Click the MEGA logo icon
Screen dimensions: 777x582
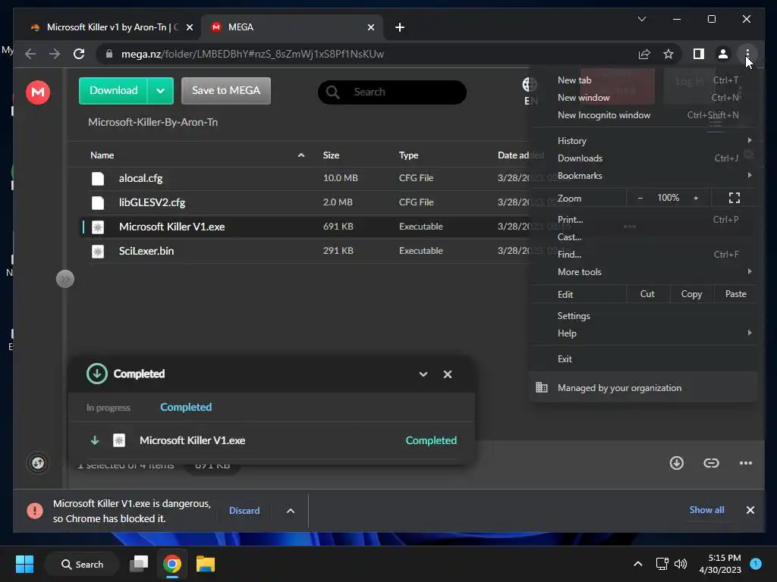(38, 92)
